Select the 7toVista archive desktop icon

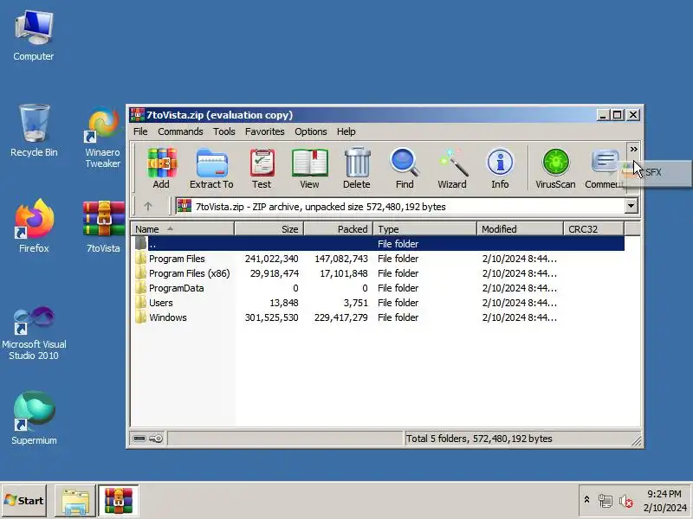(x=103, y=227)
